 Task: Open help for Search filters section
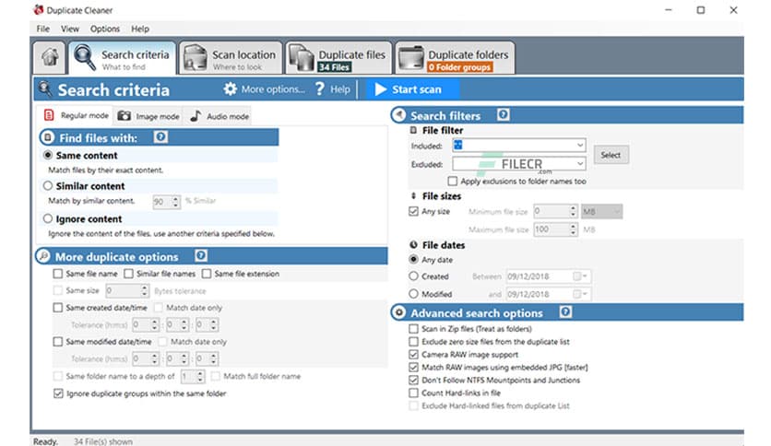(503, 115)
